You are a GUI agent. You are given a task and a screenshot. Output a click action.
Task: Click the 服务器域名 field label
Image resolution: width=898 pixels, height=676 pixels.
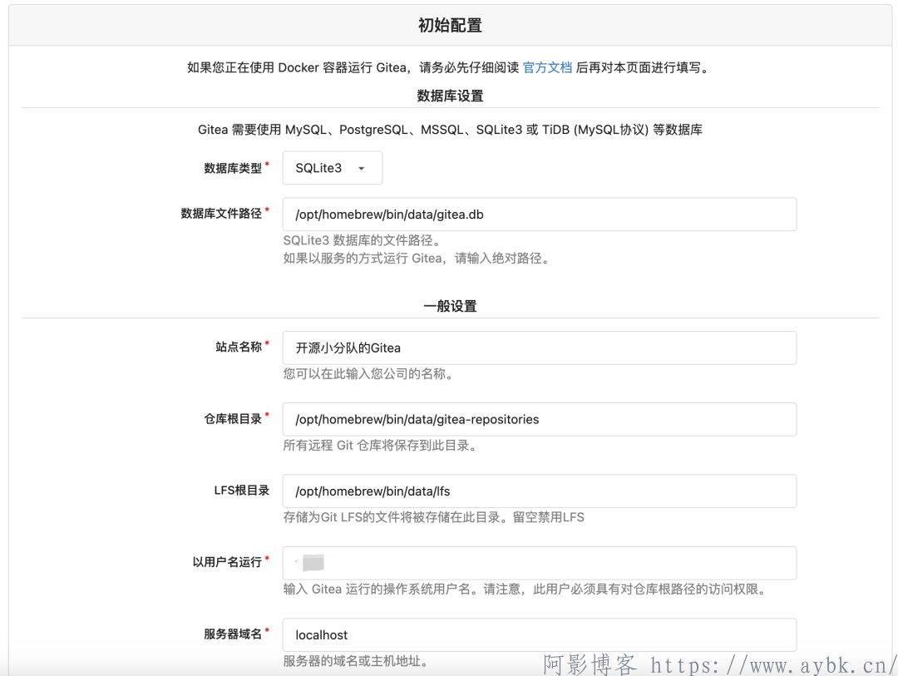[233, 634]
